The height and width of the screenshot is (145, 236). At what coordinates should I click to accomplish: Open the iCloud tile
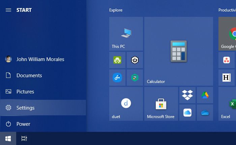(187, 113)
